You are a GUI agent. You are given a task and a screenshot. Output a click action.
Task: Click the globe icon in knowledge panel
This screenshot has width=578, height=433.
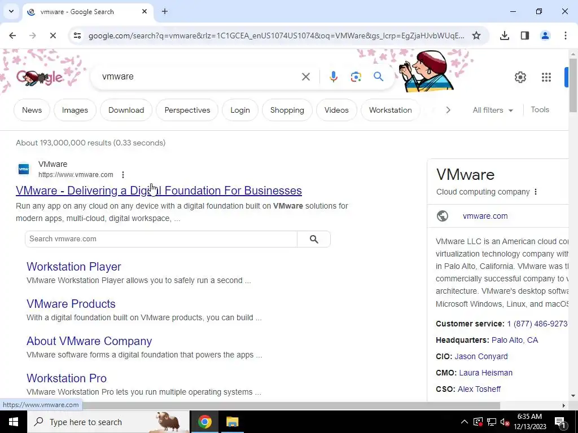(x=443, y=216)
